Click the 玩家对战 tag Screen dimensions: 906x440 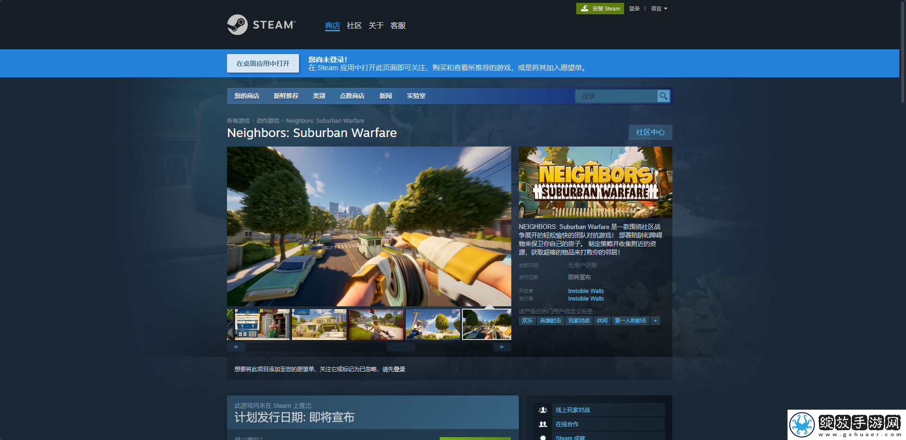tap(579, 321)
